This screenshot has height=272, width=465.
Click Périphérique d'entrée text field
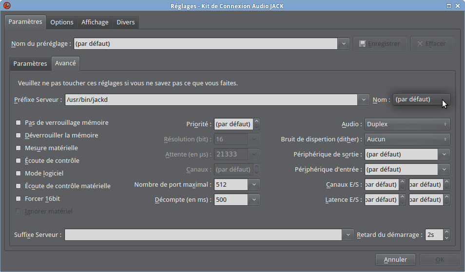pos(402,169)
